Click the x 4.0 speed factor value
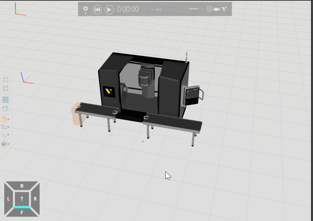313x221 pixels. tap(156, 9)
